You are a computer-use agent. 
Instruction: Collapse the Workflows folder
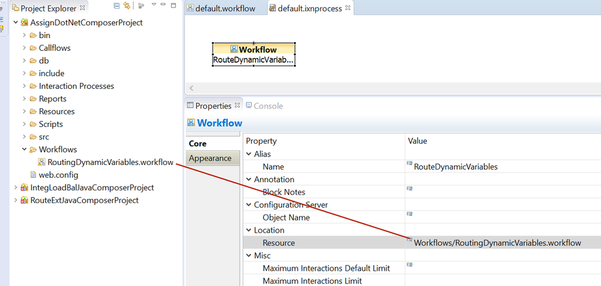coord(24,150)
